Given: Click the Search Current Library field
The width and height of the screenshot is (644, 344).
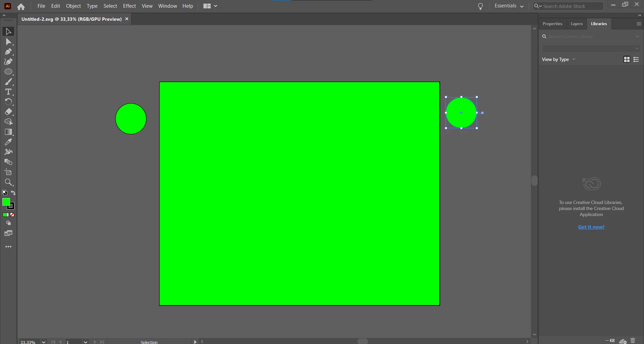Looking at the screenshot, I should (590, 37).
